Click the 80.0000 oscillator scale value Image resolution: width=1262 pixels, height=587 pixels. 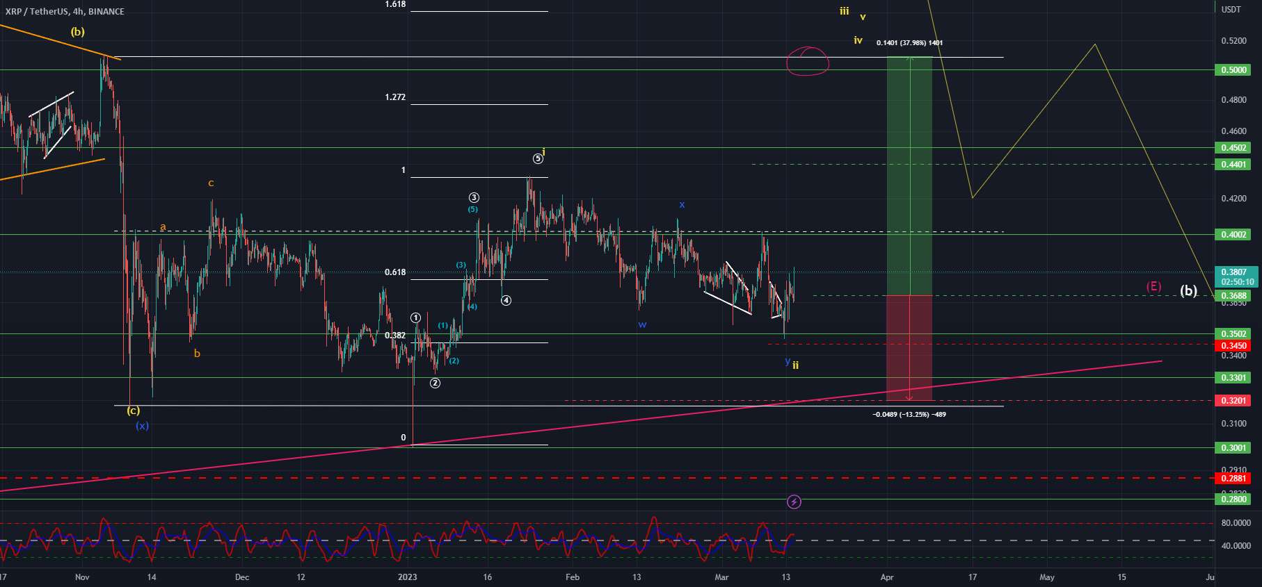(1236, 523)
